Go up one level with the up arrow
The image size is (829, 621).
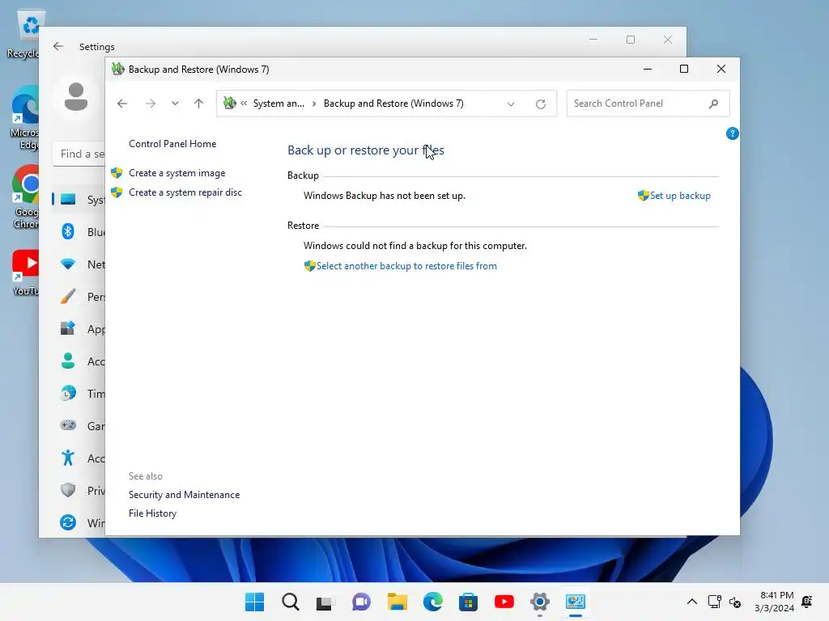tap(199, 103)
